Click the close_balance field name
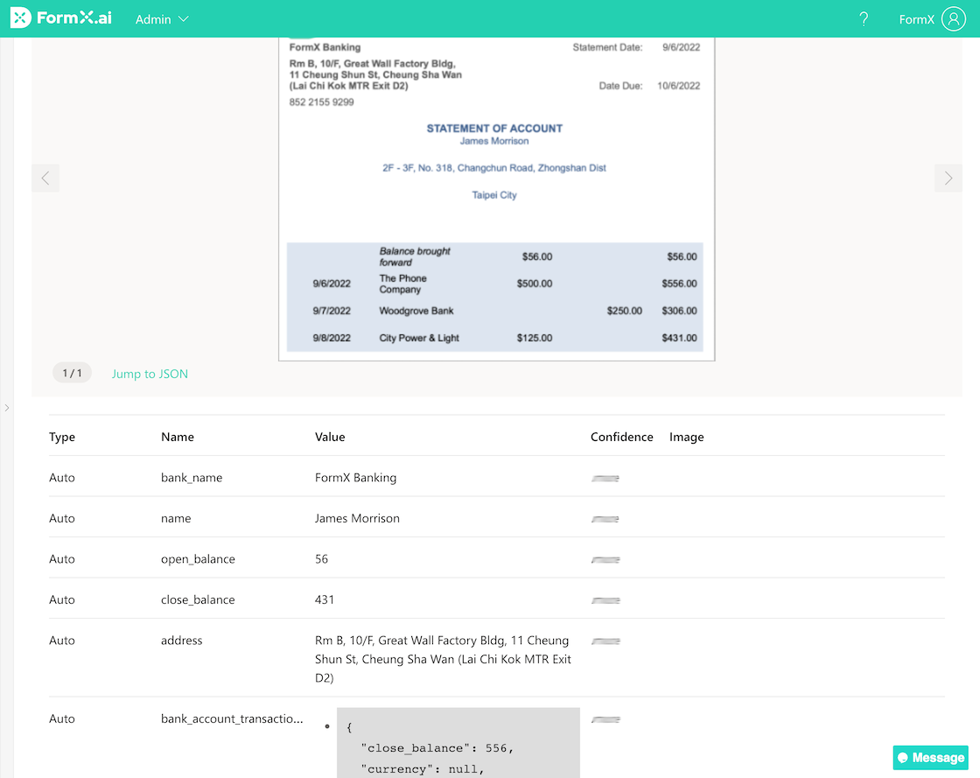 coord(198,599)
